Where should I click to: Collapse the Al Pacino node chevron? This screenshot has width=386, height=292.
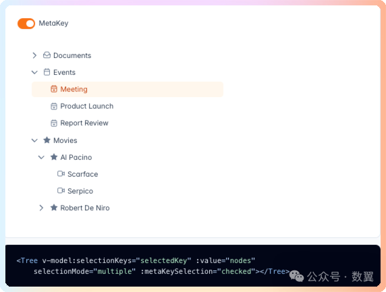pyautogui.click(x=41, y=157)
